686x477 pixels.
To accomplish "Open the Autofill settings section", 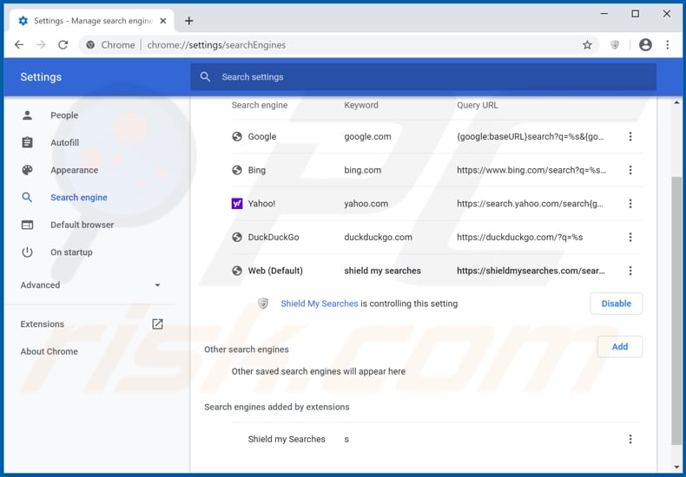I will pos(65,142).
